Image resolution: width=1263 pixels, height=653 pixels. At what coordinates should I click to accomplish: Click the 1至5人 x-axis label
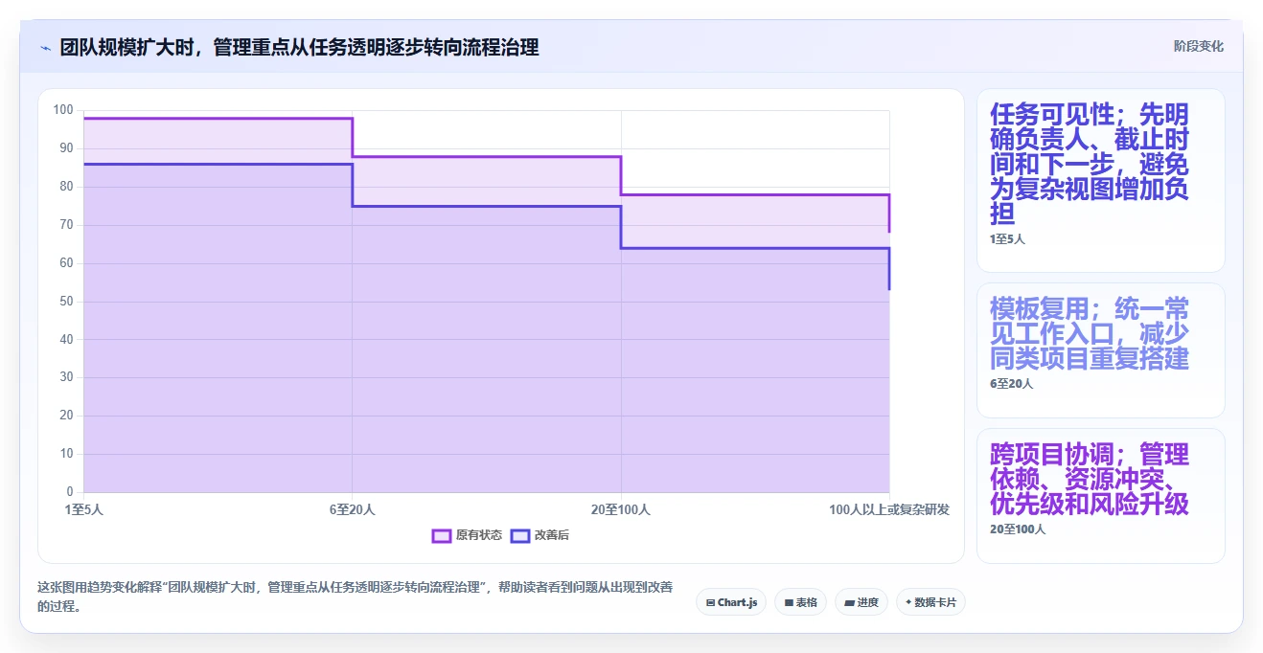[x=84, y=510]
